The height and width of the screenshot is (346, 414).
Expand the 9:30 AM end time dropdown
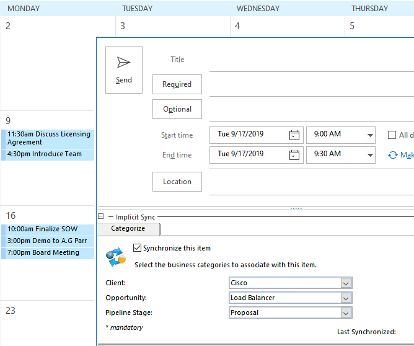pos(370,155)
